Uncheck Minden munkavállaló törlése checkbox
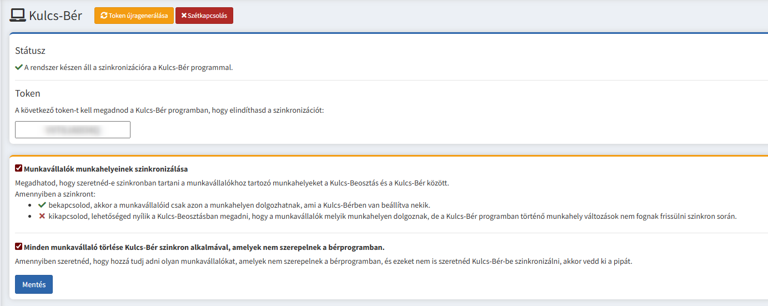The height and width of the screenshot is (306, 768). (x=19, y=247)
